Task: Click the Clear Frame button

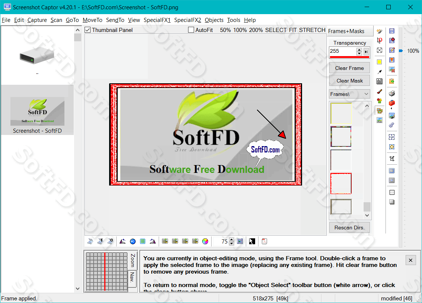Action: [x=349, y=68]
